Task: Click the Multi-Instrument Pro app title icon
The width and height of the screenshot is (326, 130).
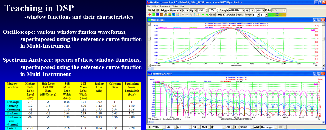Action: pos(148,2)
